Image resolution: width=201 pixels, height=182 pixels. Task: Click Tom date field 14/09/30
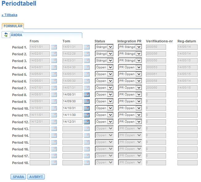point(72,101)
